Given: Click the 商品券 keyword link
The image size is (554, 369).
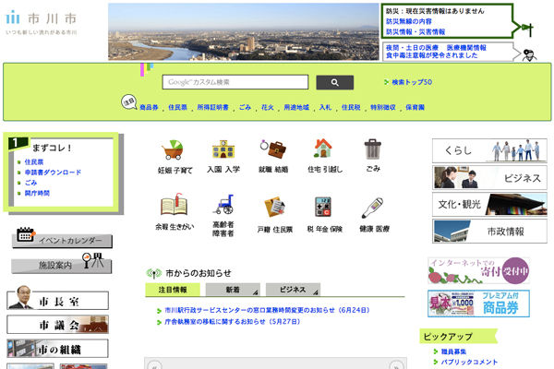Looking at the screenshot, I should pos(149,107).
